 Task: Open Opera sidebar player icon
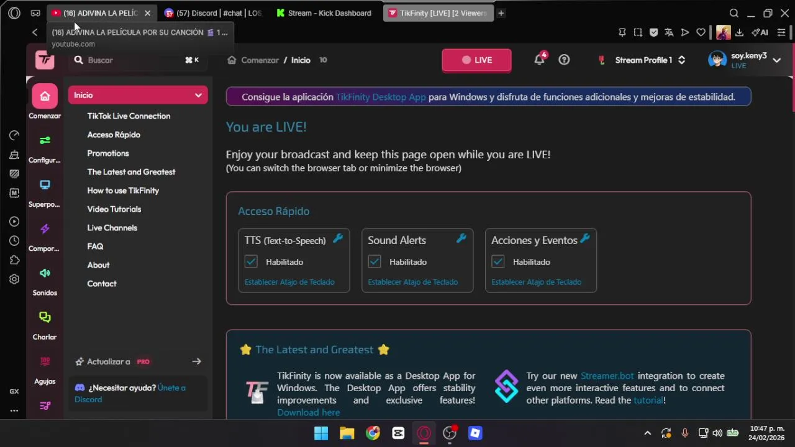click(14, 222)
